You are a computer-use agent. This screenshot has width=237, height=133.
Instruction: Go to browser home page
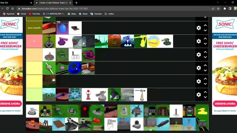[13, 8]
